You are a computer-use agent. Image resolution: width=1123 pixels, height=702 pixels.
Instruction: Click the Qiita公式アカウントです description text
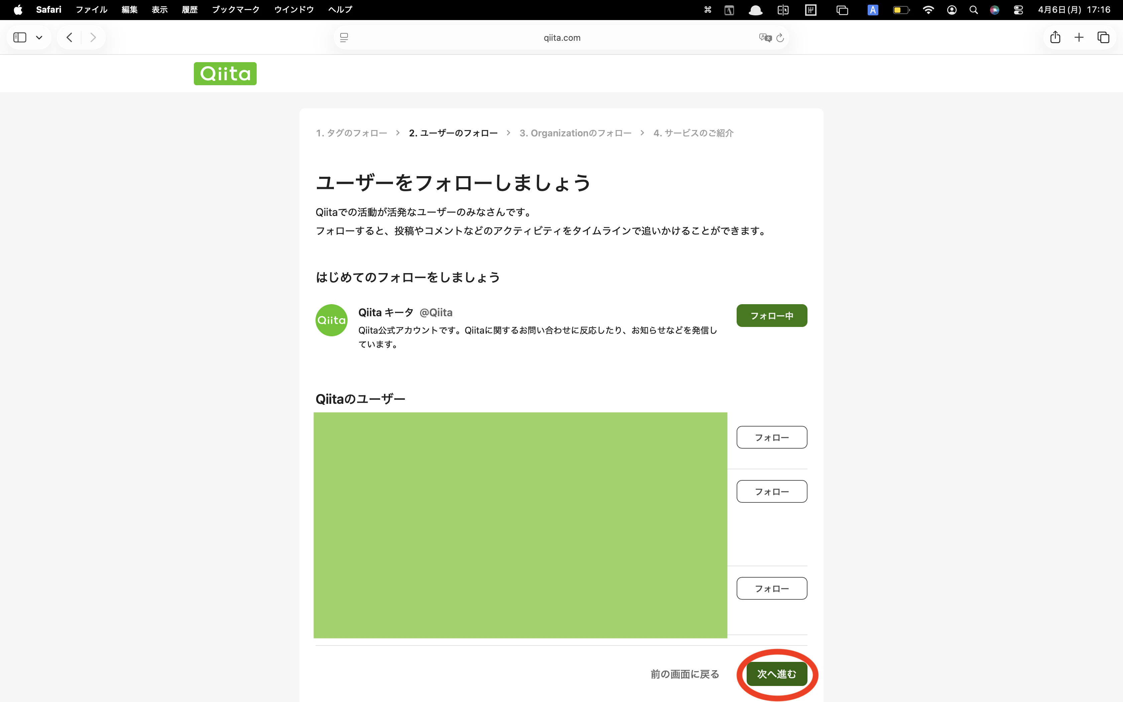pos(538,337)
